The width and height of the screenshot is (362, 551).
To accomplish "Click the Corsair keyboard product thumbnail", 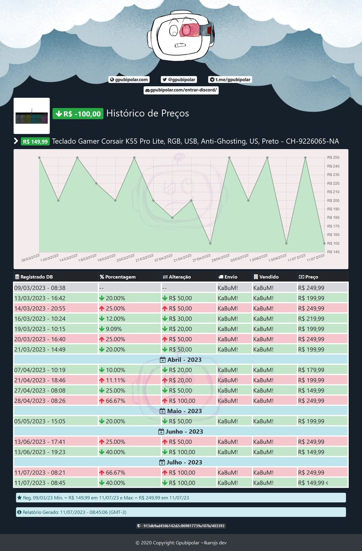I will [x=32, y=116].
